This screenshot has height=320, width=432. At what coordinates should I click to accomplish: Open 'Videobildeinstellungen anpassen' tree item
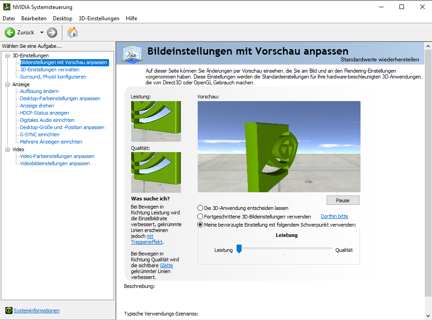(x=55, y=163)
